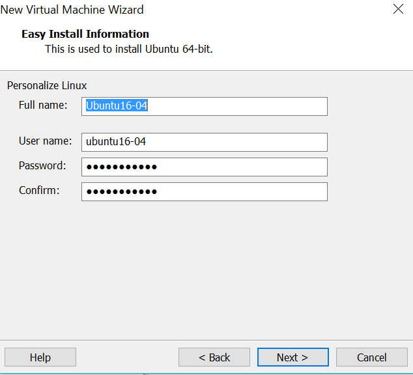Proceed using the Next button
The height and width of the screenshot is (375, 413).
[x=293, y=357]
